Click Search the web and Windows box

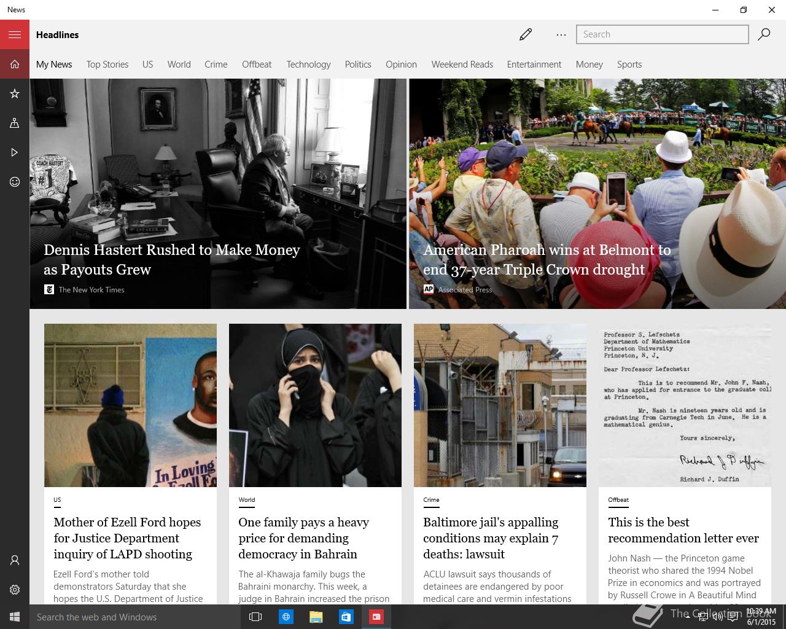point(135,617)
